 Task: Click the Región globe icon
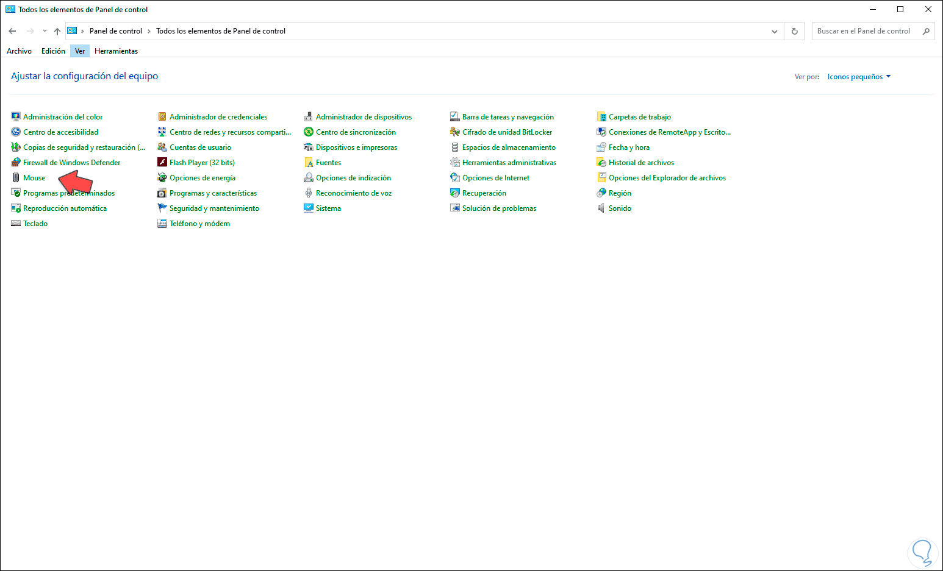click(x=601, y=193)
